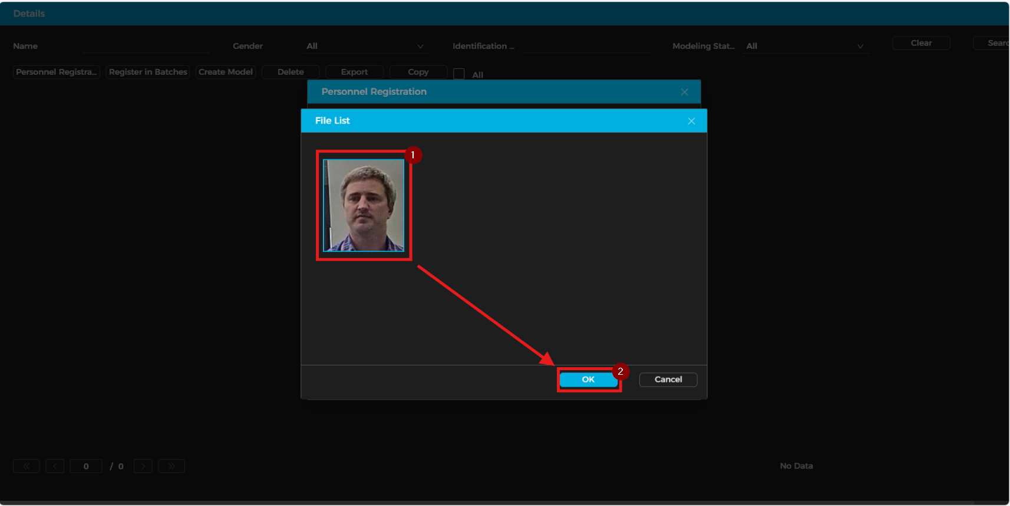This screenshot has width=1010, height=506.
Task: Close the File List dialog
Action: pyautogui.click(x=691, y=121)
